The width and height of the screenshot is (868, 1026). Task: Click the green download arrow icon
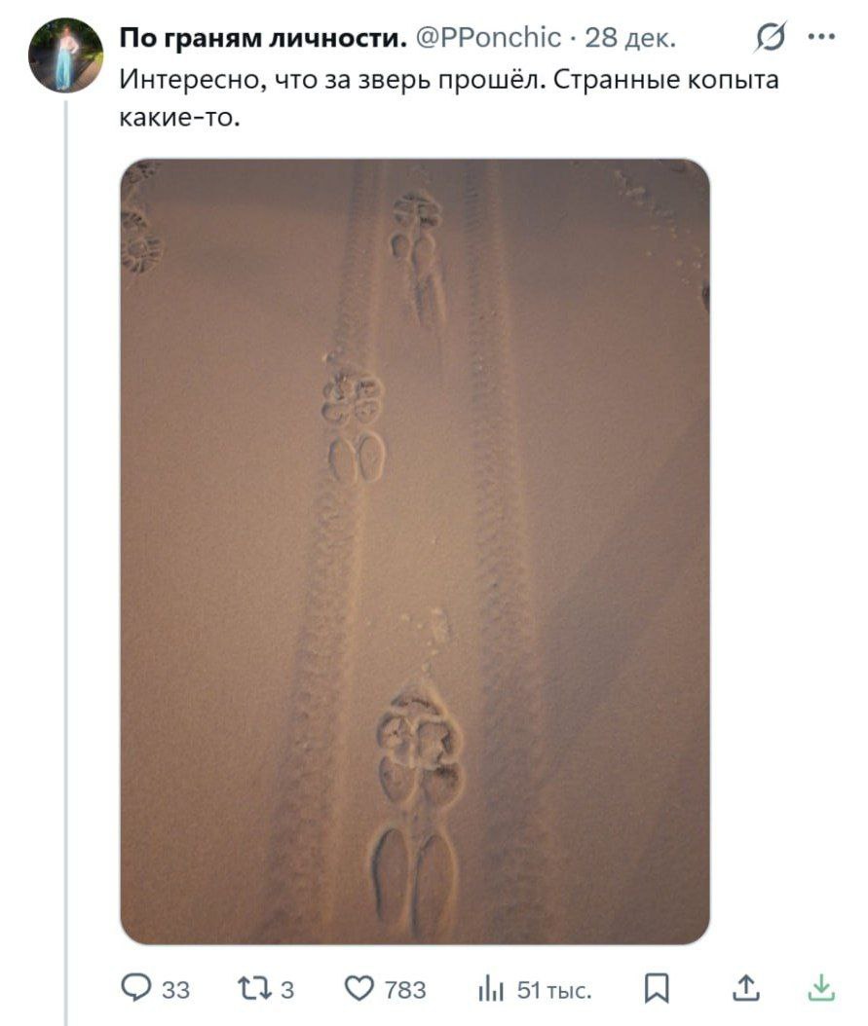click(x=821, y=988)
